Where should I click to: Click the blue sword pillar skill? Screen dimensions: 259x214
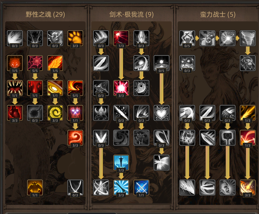point(121,163)
